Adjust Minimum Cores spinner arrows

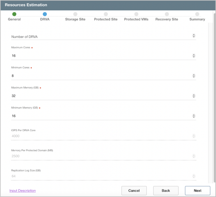194,76
